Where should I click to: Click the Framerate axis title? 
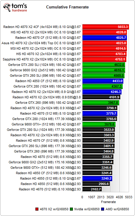(108, 202)
